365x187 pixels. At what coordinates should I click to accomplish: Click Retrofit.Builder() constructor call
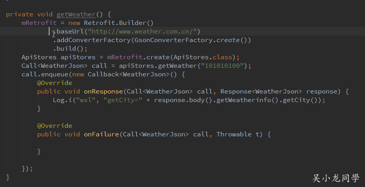pyautogui.click(x=119, y=23)
